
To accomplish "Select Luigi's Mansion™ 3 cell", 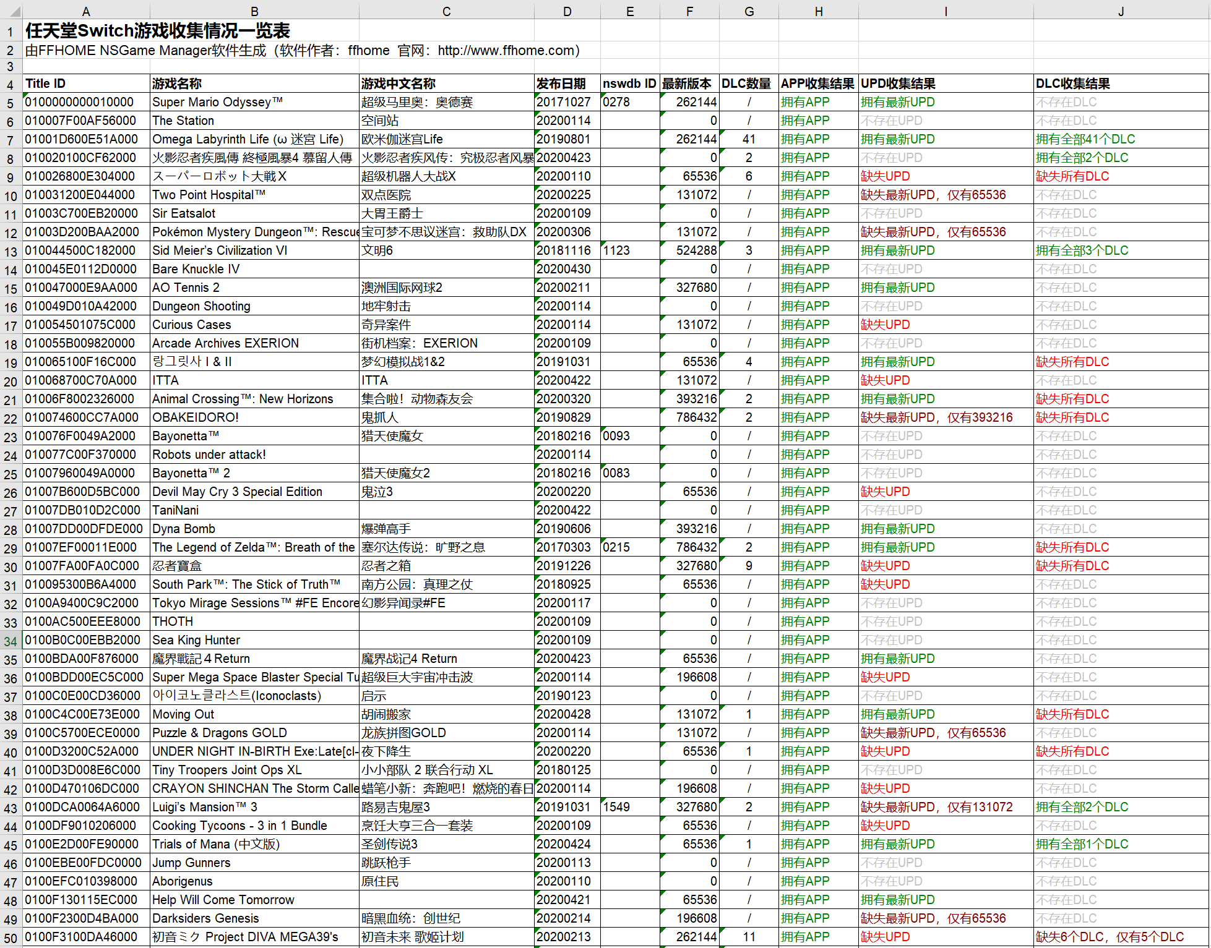I will point(255,807).
